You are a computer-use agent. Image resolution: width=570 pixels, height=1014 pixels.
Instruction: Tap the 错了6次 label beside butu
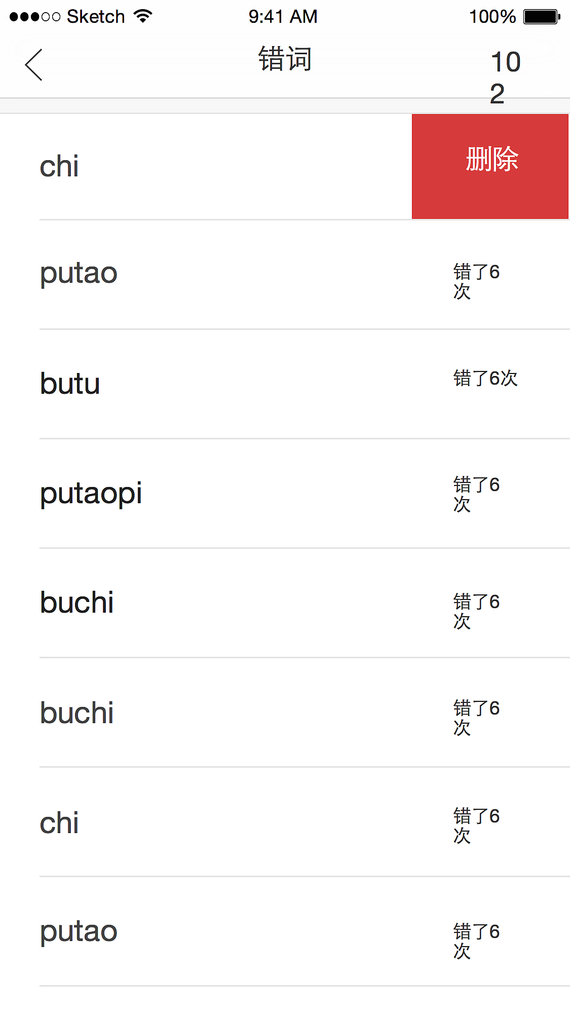tap(485, 378)
